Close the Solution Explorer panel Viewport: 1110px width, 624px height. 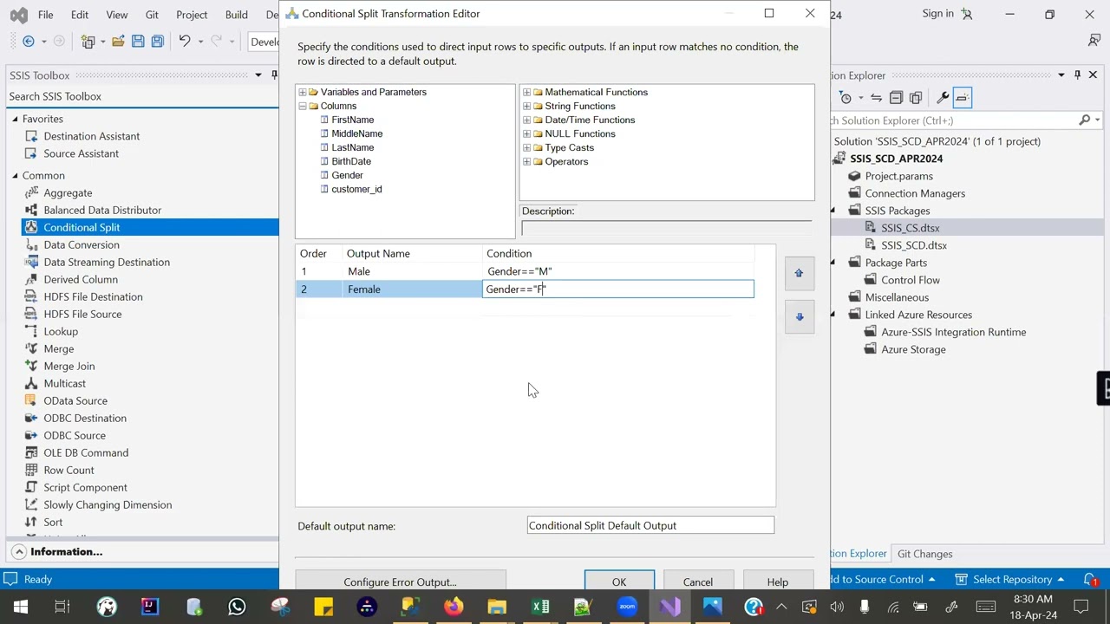point(1093,75)
